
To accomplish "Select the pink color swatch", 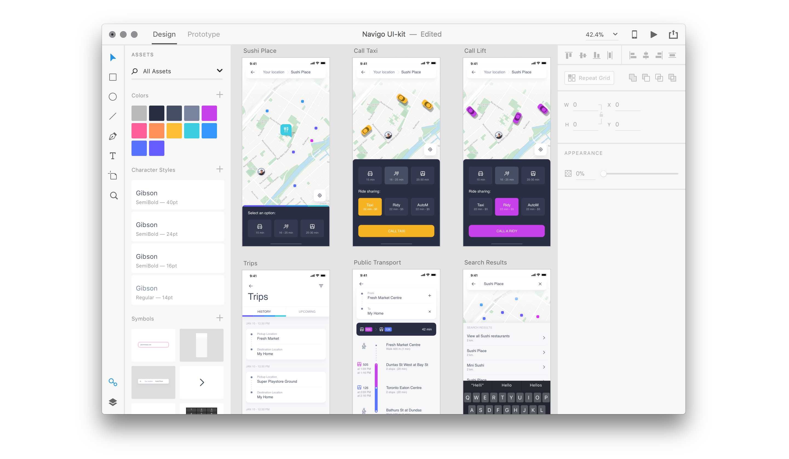I will coord(139,130).
